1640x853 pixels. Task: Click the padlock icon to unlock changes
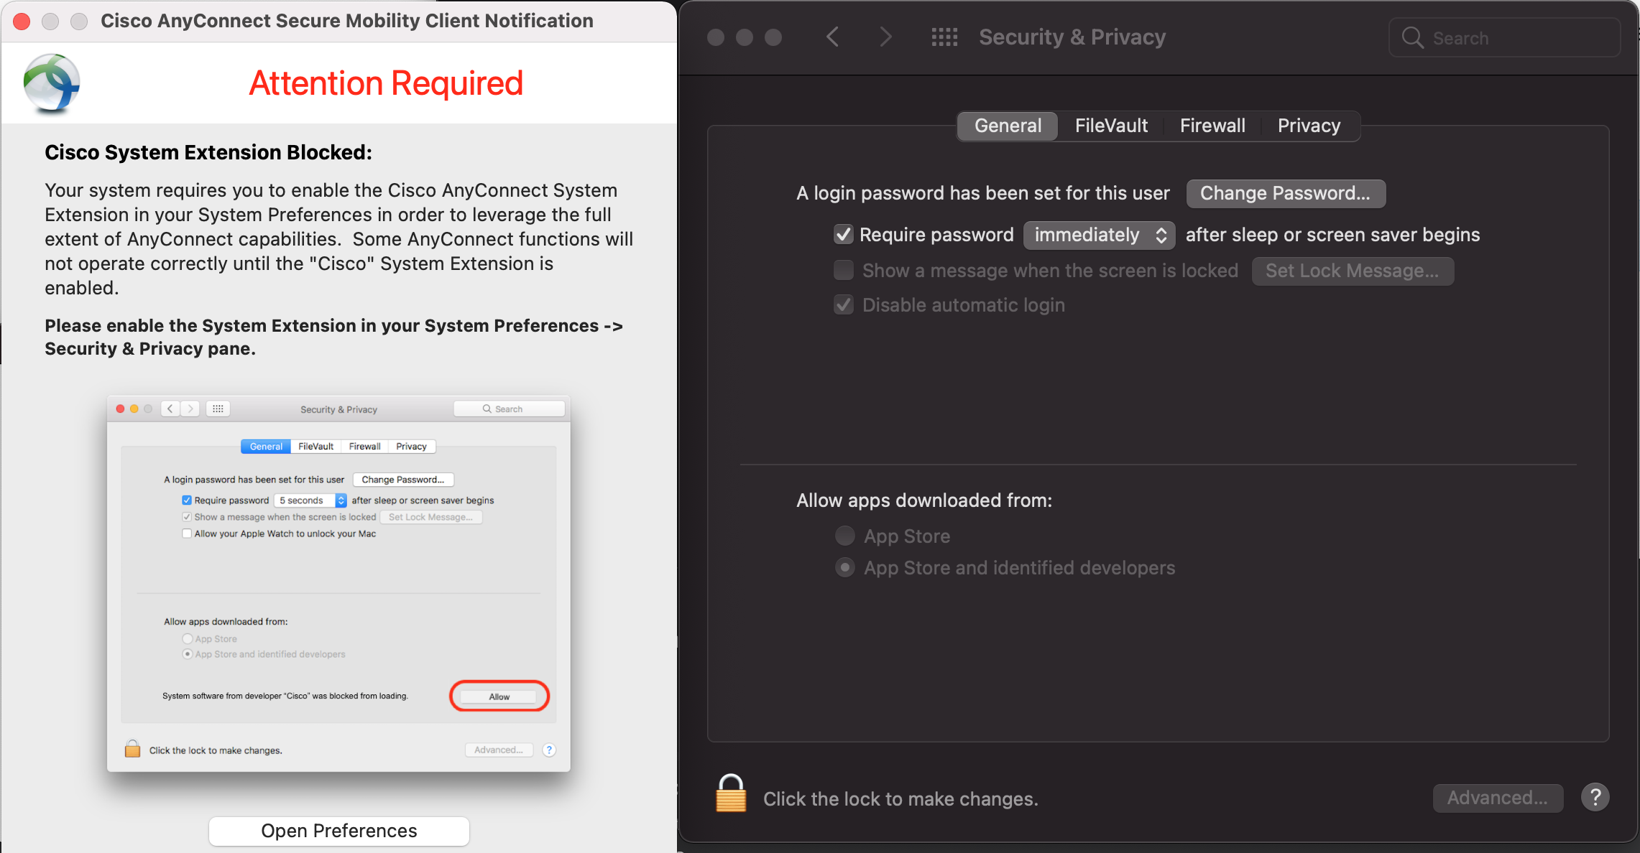(x=731, y=794)
